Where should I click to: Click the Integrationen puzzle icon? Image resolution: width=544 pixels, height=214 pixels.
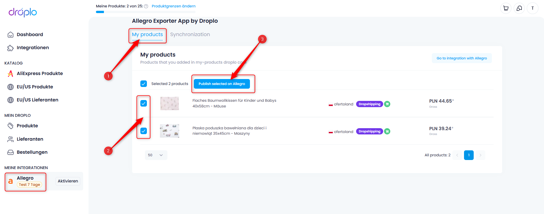[11, 48]
